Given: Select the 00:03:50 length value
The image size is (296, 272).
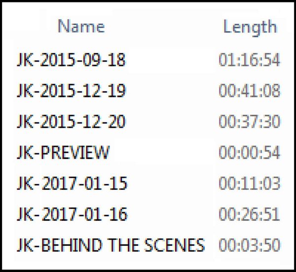Looking at the screenshot, I should tap(249, 245).
